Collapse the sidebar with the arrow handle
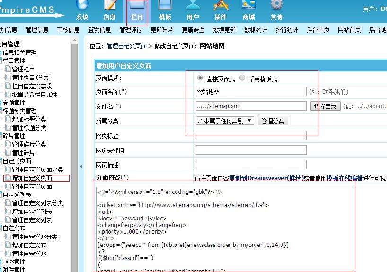The image size is (387, 272). coord(81,167)
